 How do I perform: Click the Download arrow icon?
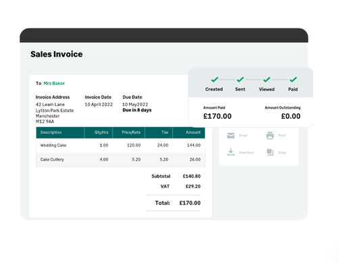pos(231,152)
